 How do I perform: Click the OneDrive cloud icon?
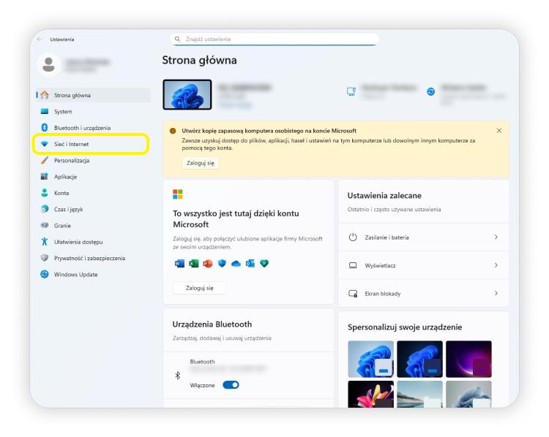236,264
